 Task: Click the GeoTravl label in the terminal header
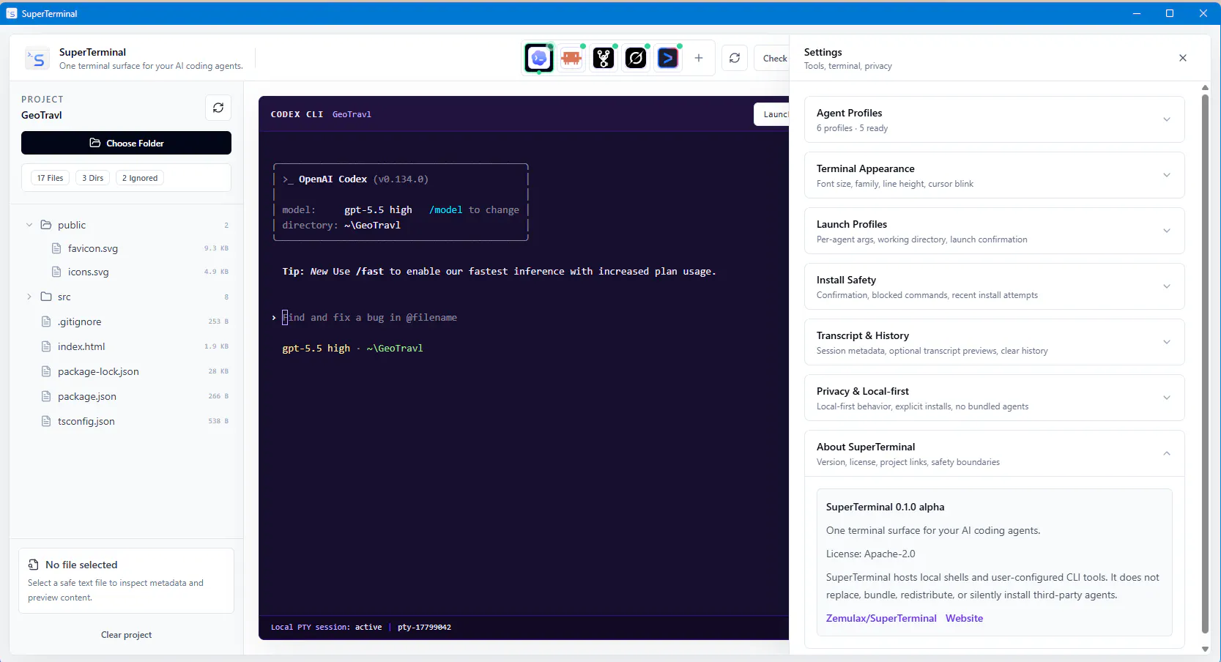(x=352, y=114)
